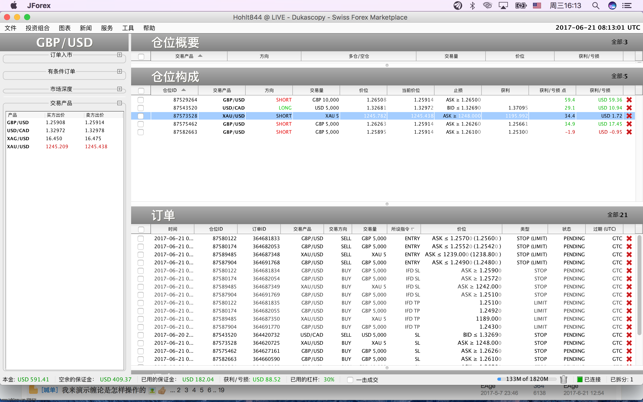
Task: Cancel order 364681835 with red X
Action: click(629, 303)
